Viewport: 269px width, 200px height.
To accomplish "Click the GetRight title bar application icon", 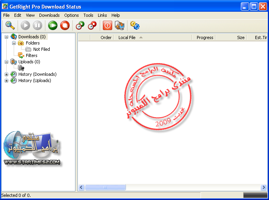I will tap(5, 6).
